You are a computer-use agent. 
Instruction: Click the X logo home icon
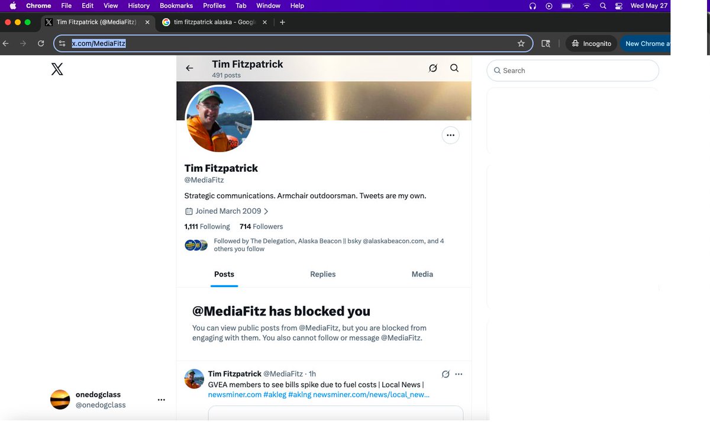[x=57, y=69]
